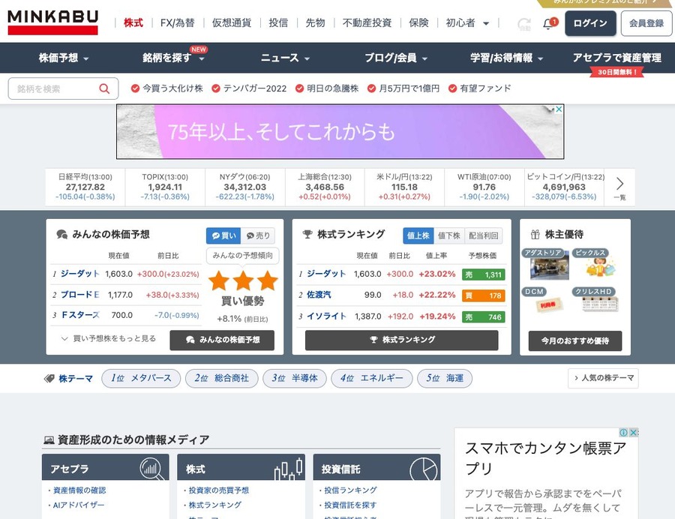Switch forecast list to 買い

point(223,235)
